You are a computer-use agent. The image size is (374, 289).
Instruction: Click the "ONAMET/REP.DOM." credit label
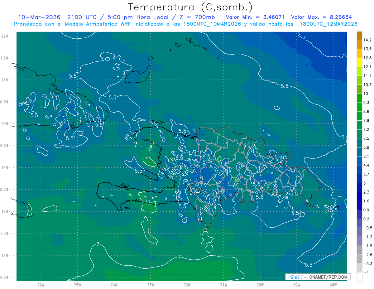(x=328, y=277)
